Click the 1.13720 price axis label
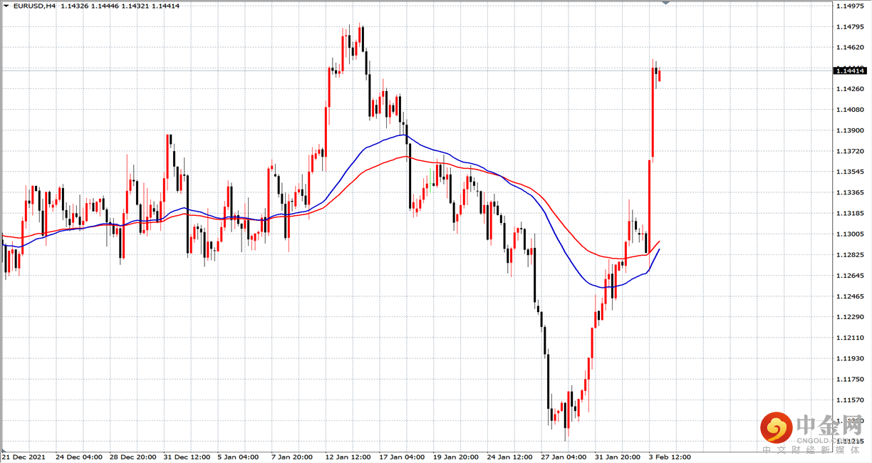The image size is (872, 463). coord(851,151)
